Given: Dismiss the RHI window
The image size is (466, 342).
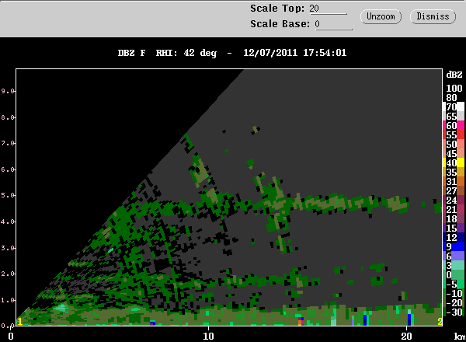Looking at the screenshot, I should point(433,16).
